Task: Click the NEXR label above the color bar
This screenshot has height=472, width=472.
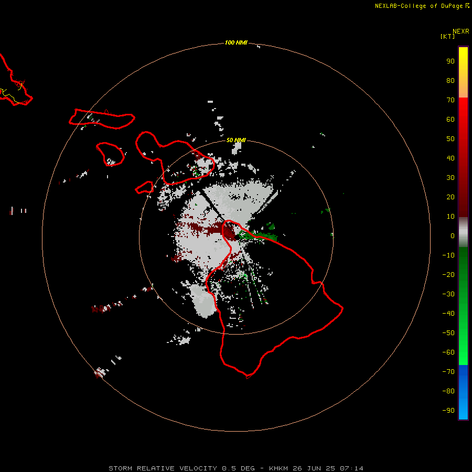Action: (461, 31)
